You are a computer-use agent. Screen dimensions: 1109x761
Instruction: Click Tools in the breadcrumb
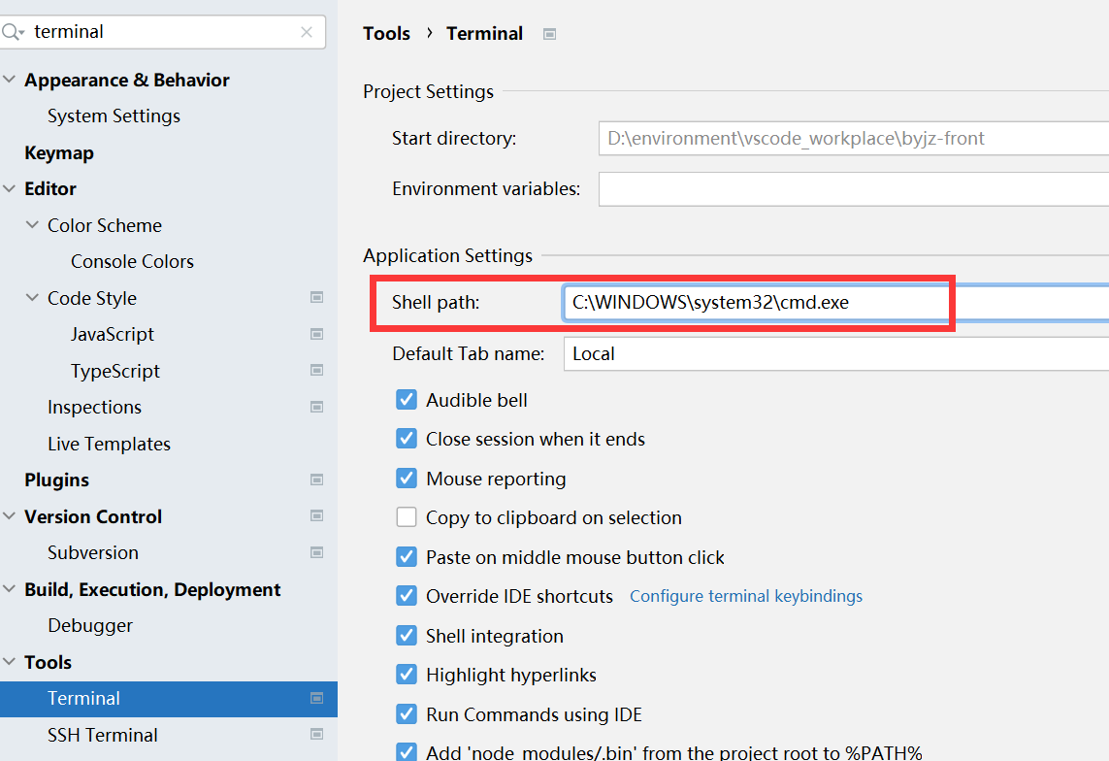click(x=386, y=34)
